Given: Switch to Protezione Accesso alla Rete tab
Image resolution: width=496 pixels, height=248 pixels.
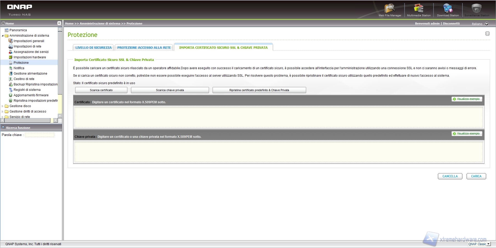Looking at the screenshot, I should pyautogui.click(x=144, y=48).
